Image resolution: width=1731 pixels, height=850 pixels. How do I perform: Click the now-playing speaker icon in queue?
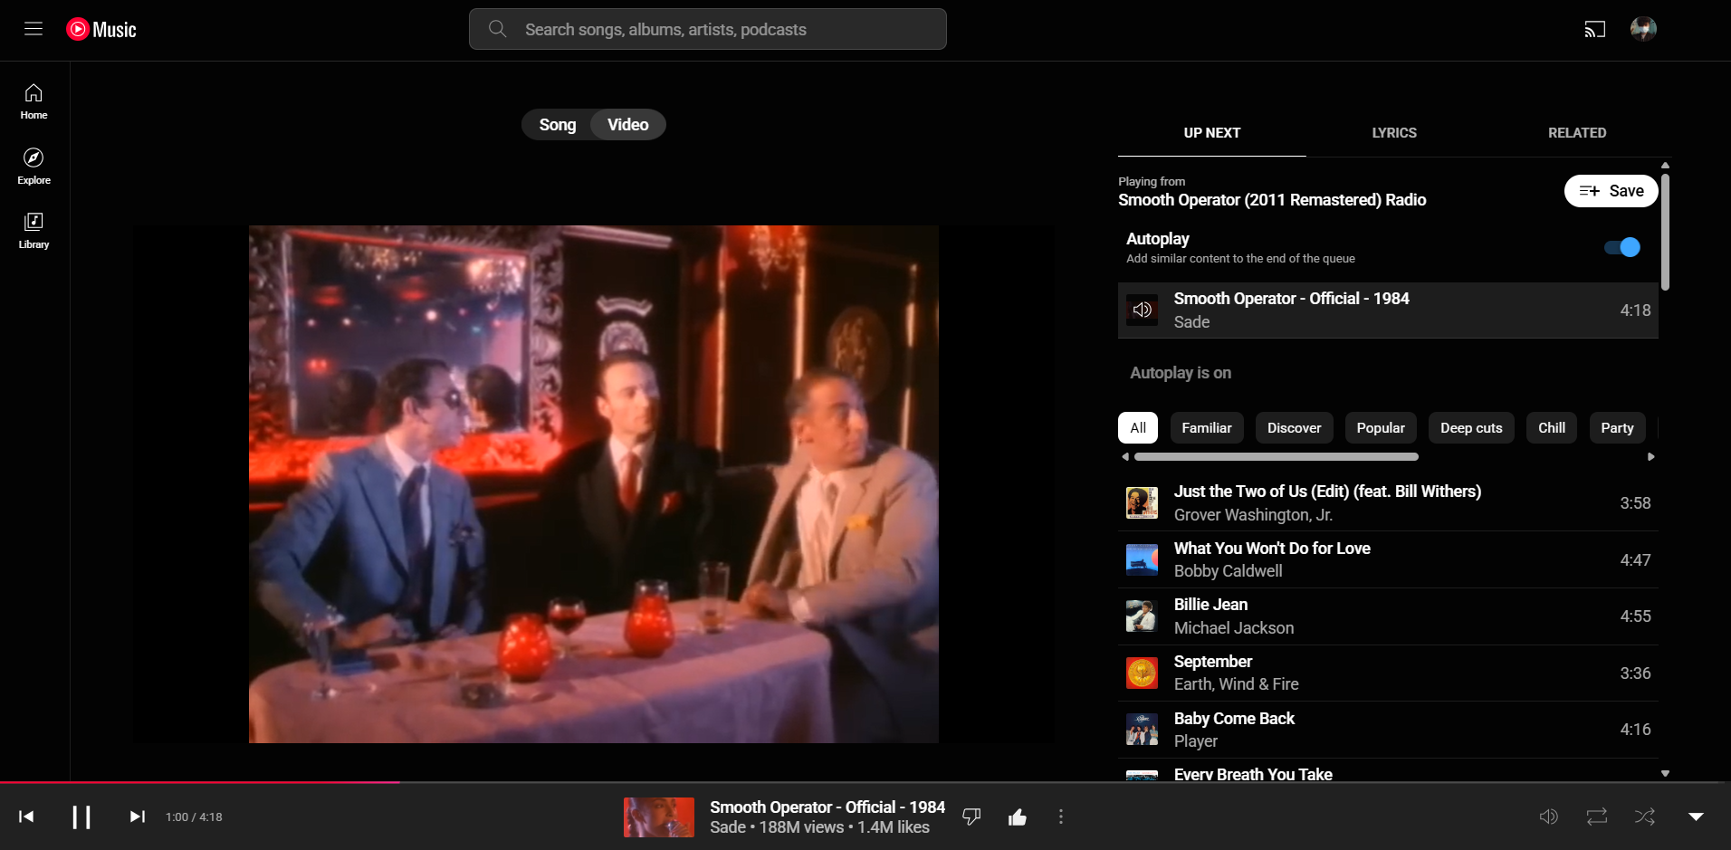[1142, 310]
